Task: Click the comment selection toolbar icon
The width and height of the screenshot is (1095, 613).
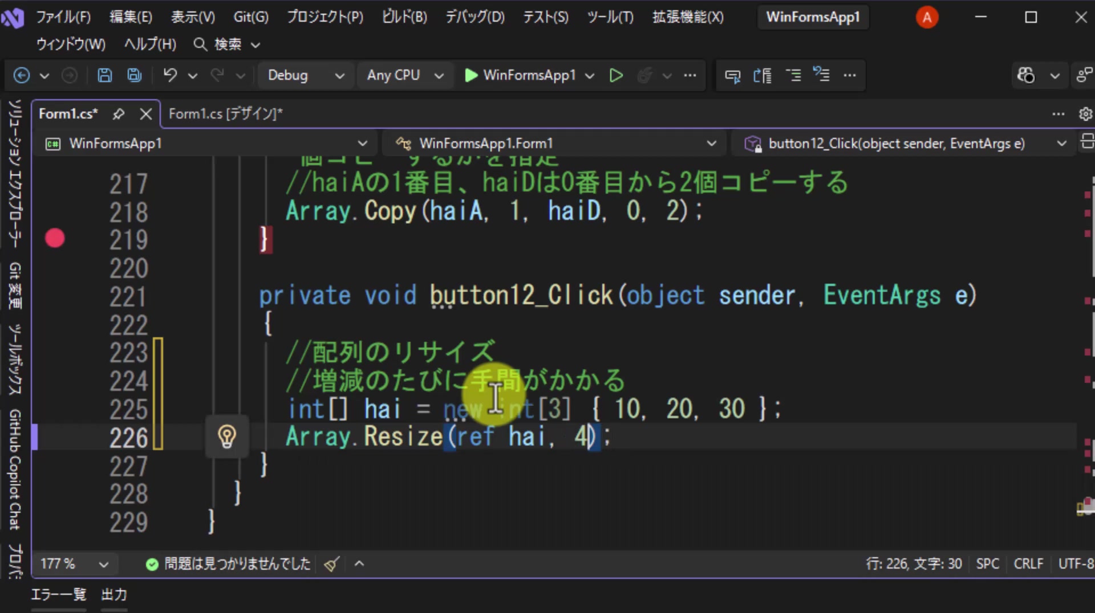Action: tap(732, 75)
